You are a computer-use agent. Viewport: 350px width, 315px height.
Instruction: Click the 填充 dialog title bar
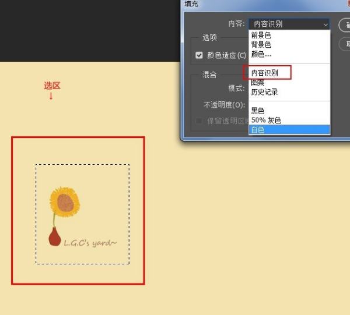pos(265,5)
